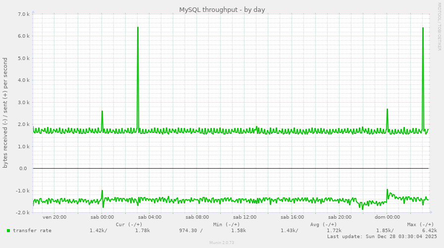Click the y-axis label '6.0 k'

coord(24,36)
